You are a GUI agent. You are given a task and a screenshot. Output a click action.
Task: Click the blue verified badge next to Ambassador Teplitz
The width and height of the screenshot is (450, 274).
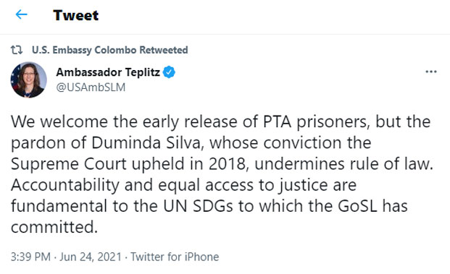pos(169,72)
